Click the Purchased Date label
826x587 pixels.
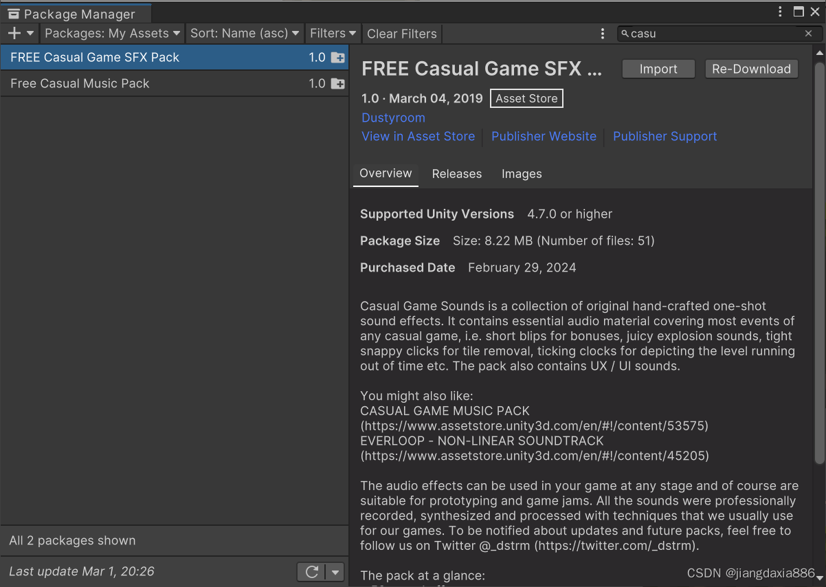pos(408,267)
